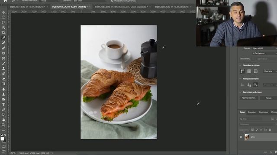Toggle grid icon in Линейки и сетки
The height and width of the screenshot is (155, 277).
tap(249, 71)
